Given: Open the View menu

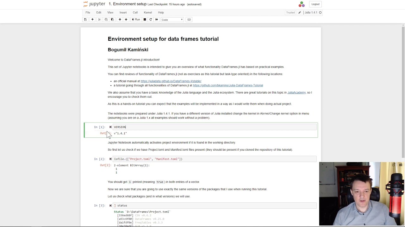Looking at the screenshot, I should coord(110,13).
